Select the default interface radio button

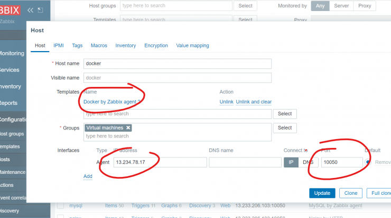(x=368, y=162)
